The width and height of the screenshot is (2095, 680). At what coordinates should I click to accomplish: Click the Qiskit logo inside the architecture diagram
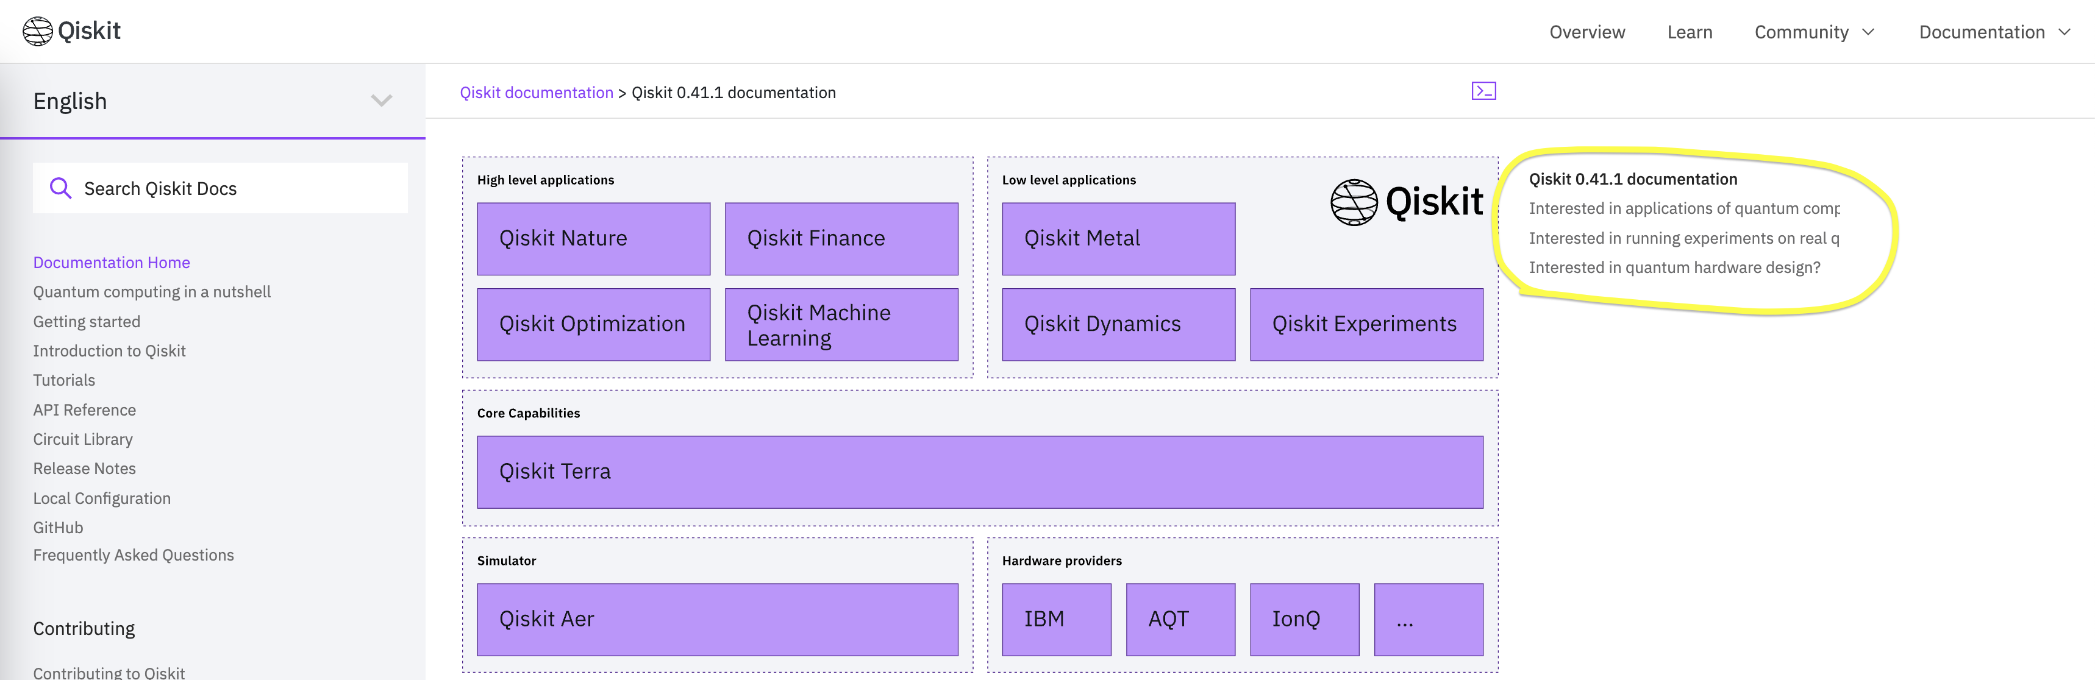tap(1407, 202)
